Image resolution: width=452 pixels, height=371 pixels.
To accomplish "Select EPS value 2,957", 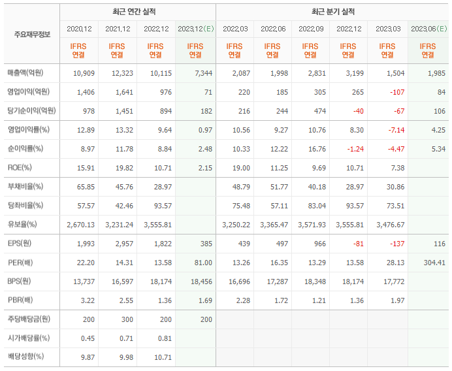I will 124,244.
